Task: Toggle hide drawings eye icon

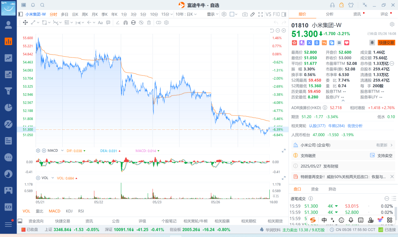Action: (141, 22)
